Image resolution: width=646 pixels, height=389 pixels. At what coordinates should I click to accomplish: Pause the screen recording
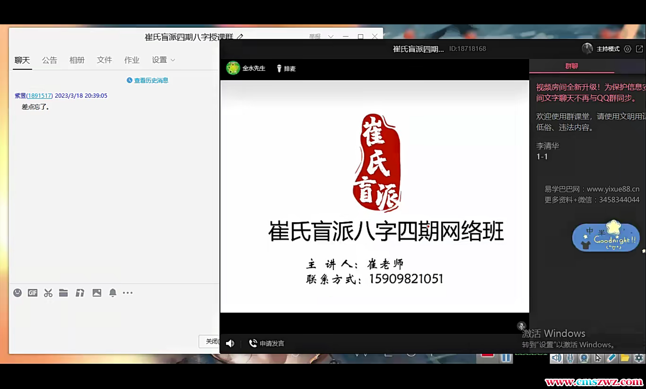506,358
